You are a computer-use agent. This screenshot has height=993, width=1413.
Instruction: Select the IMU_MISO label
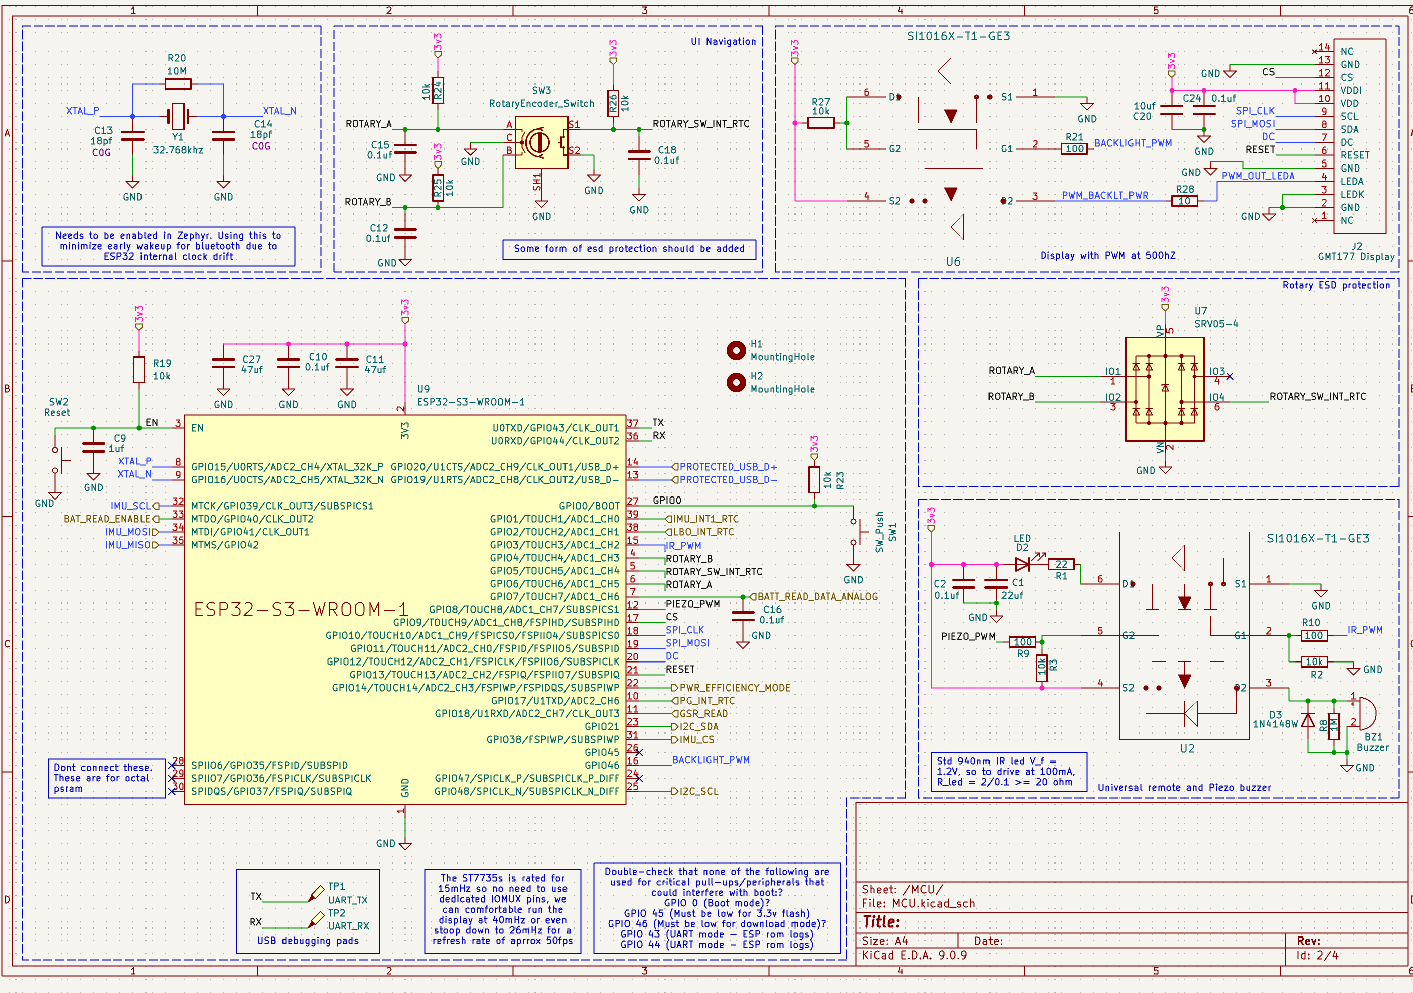131,545
